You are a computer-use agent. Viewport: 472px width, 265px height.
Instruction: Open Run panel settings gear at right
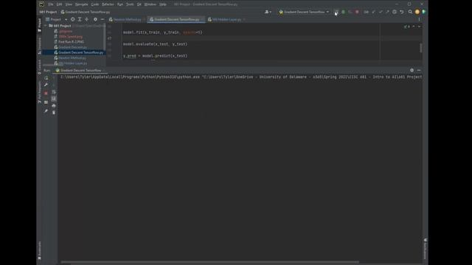click(412, 71)
